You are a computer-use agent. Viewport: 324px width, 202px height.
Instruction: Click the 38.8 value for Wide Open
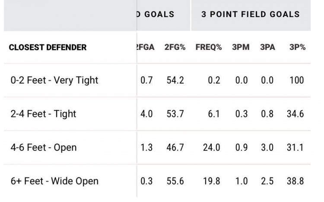pyautogui.click(x=295, y=181)
